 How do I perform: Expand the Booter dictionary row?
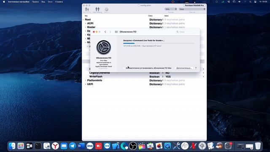coord(86,27)
